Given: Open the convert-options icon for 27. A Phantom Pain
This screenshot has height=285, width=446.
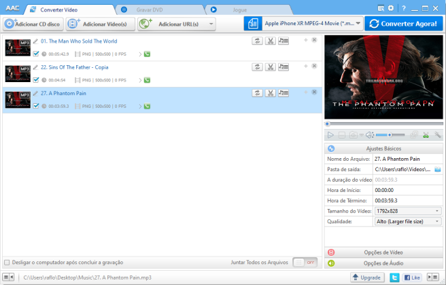Looking at the screenshot, I should (257, 93).
